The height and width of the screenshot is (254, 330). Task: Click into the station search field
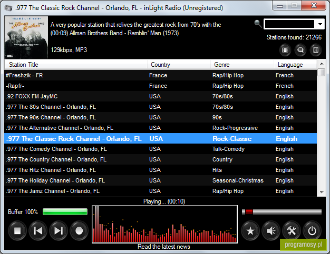(289, 24)
